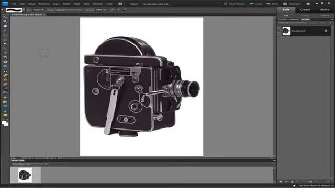Select the Red Eye Removal tool
Image resolution: width=335 pixels, height=188 pixels.
(x=5, y=71)
